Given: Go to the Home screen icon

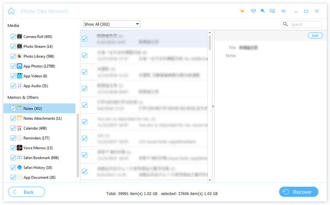Looking at the screenshot, I should [12, 11].
